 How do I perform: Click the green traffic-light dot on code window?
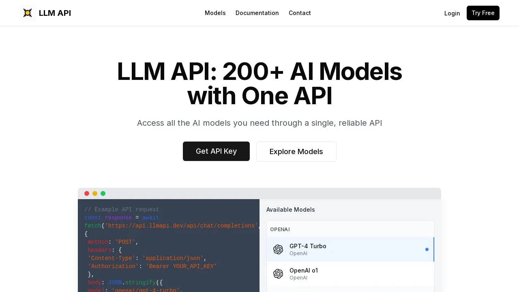103,193
